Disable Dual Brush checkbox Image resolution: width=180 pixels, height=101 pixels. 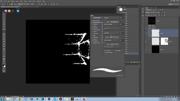click(92, 28)
